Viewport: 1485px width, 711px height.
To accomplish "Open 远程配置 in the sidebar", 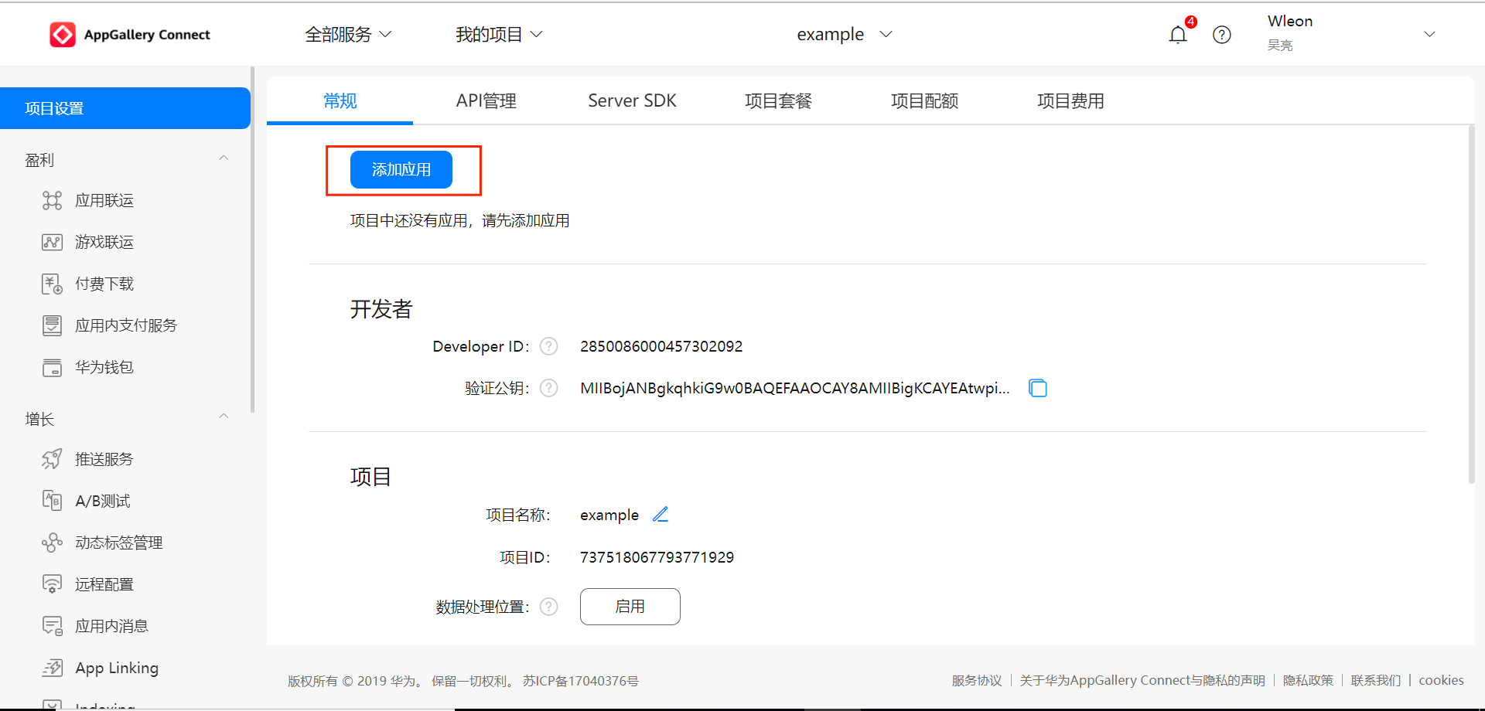I will pos(104,584).
